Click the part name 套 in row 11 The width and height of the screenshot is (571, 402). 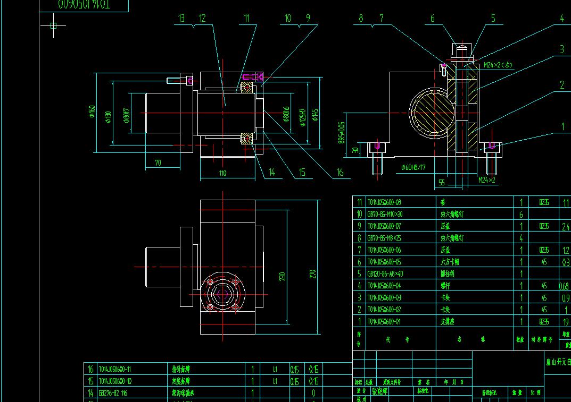(443, 202)
